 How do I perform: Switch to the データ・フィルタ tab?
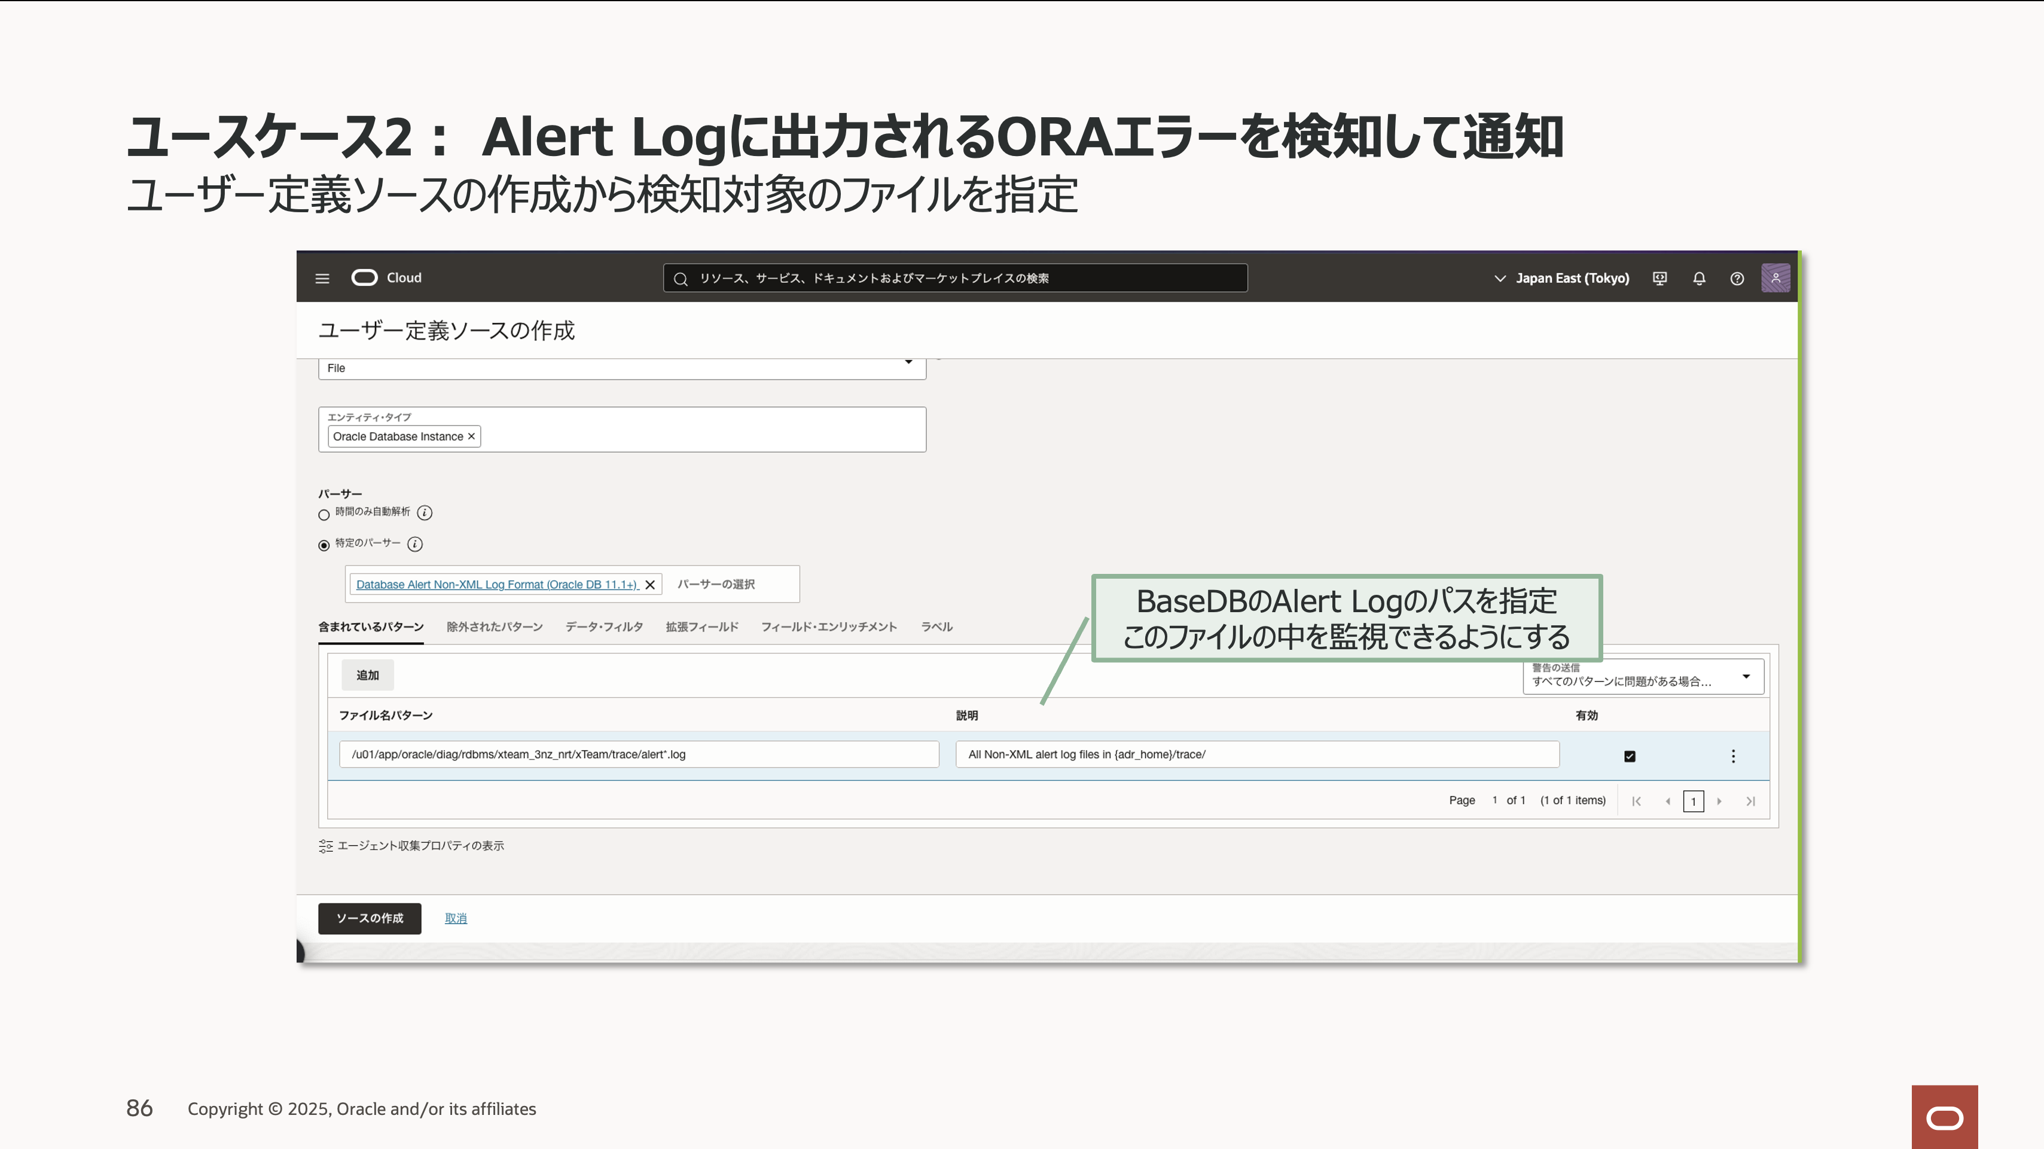pos(604,627)
